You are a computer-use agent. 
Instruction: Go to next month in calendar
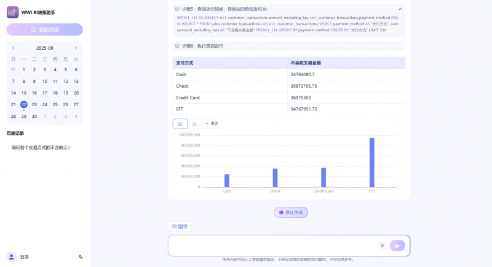click(x=76, y=48)
